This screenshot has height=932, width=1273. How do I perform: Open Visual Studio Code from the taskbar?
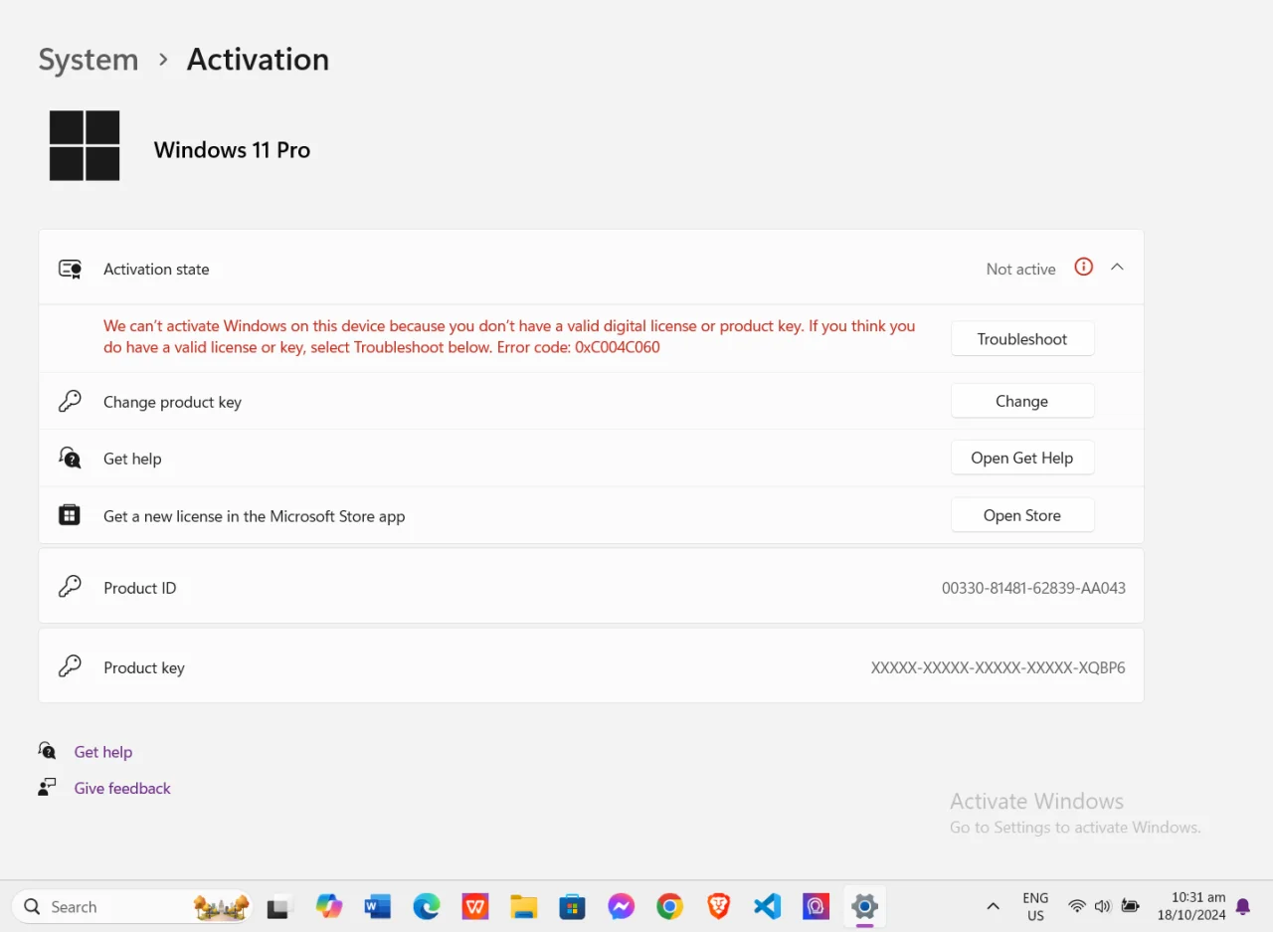click(767, 906)
